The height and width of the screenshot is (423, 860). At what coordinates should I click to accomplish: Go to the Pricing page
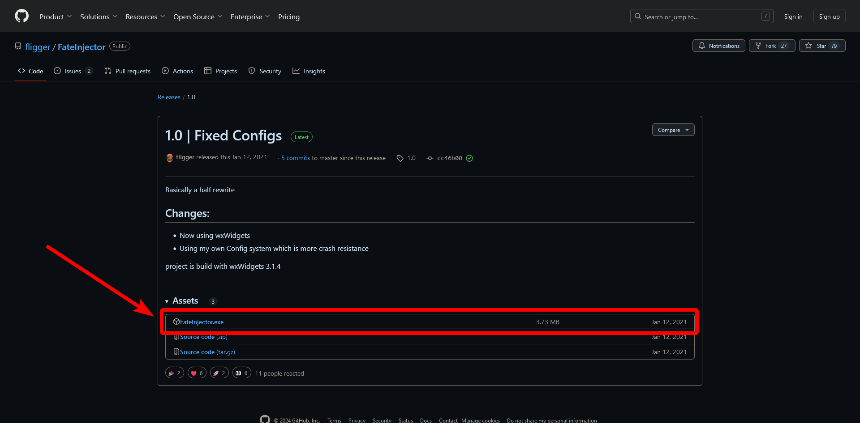pyautogui.click(x=289, y=17)
